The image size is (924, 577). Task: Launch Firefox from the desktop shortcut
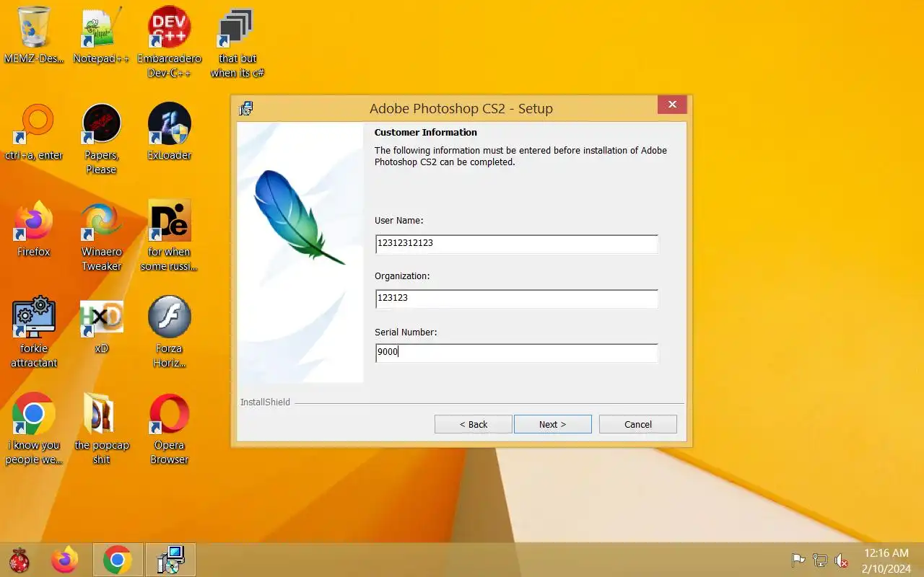point(34,229)
